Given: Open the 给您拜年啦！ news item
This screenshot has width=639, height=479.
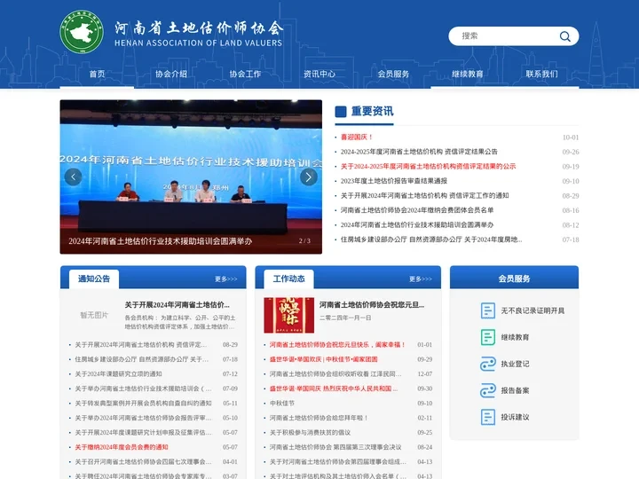Looking at the screenshot, I should point(319,418).
